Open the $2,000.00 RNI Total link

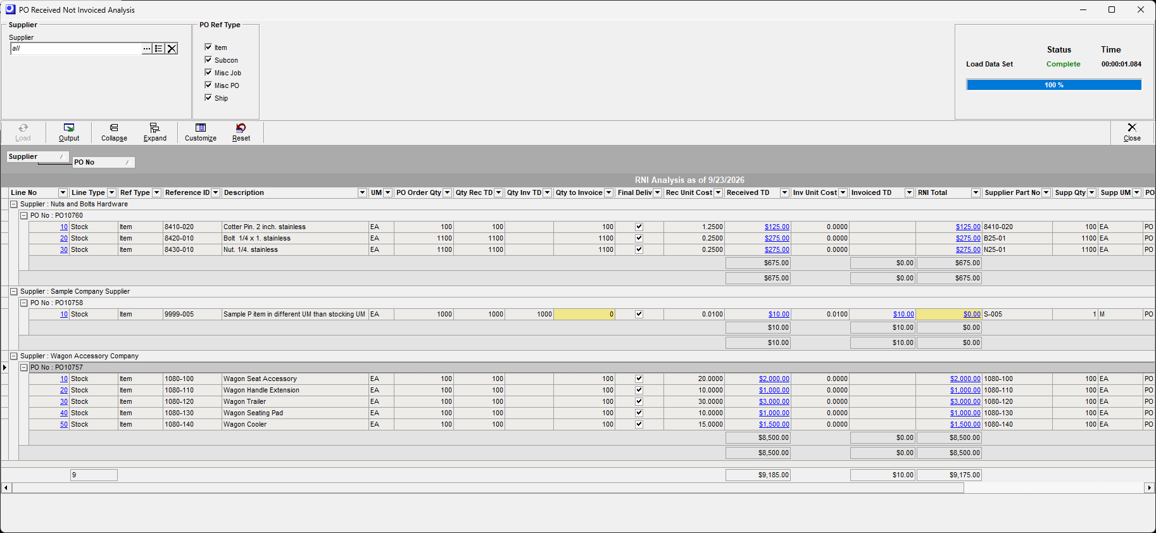965,379
